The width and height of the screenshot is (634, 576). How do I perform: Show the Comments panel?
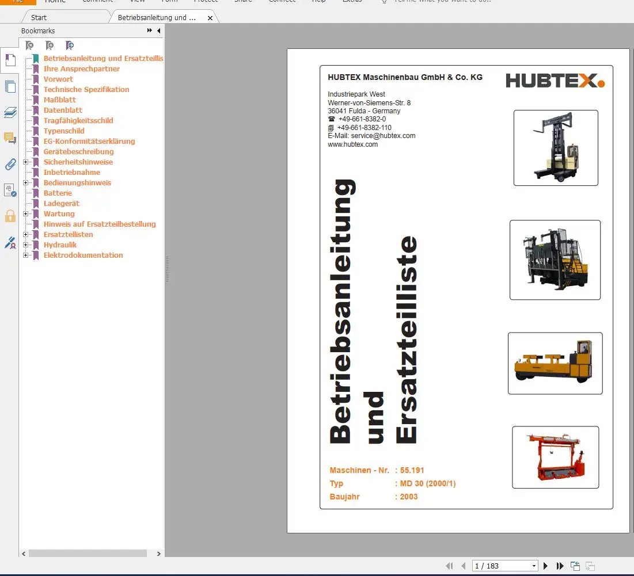click(x=10, y=138)
